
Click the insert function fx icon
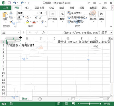coord(43,33)
